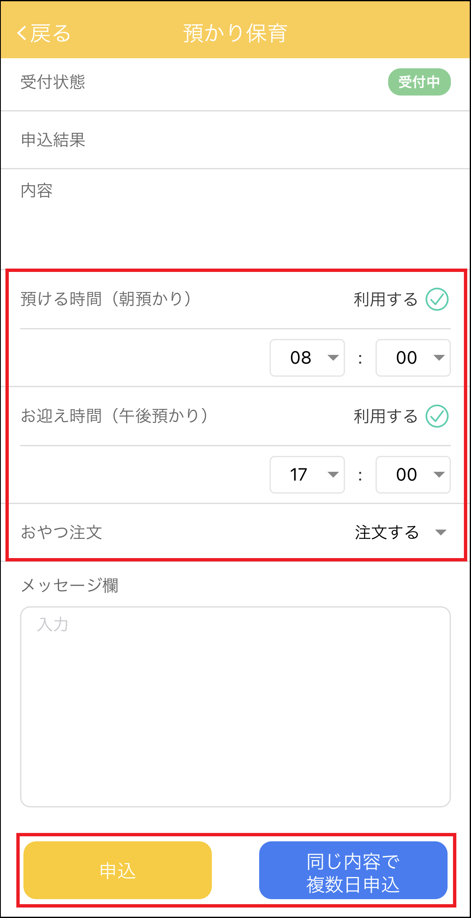Screen dimensions: 471x918
Task: Click the 預ける時間（朝預かり） label
Action: tap(106, 299)
